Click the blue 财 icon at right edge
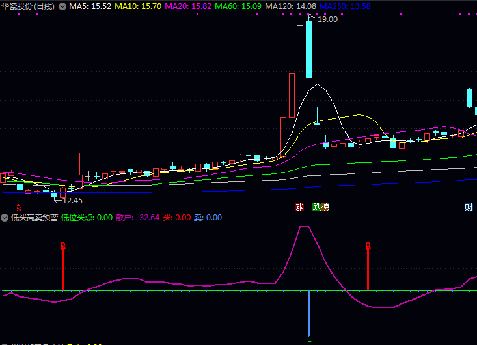Image resolution: width=477 pixels, height=345 pixels. click(469, 207)
